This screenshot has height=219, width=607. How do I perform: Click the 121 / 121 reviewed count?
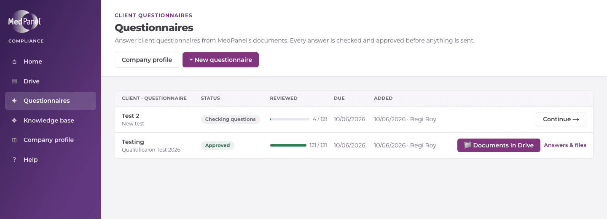click(318, 145)
